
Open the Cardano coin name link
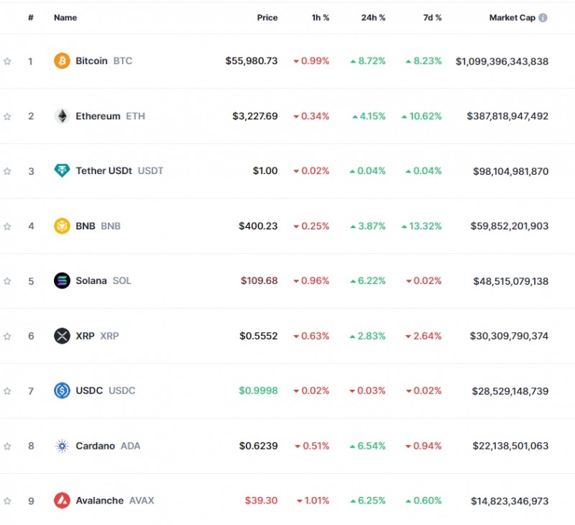[96, 446]
